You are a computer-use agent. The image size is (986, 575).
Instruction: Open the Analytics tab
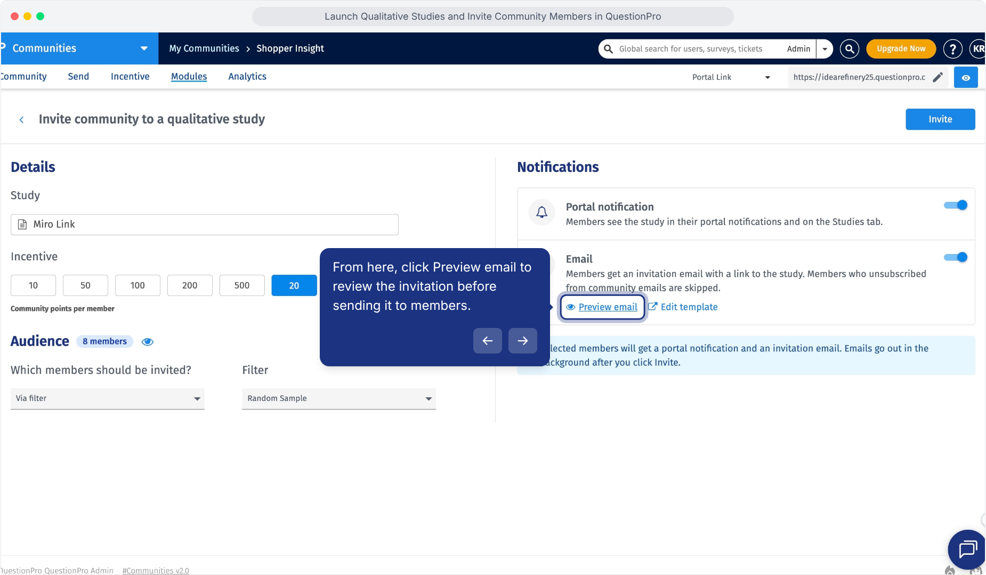coord(247,77)
